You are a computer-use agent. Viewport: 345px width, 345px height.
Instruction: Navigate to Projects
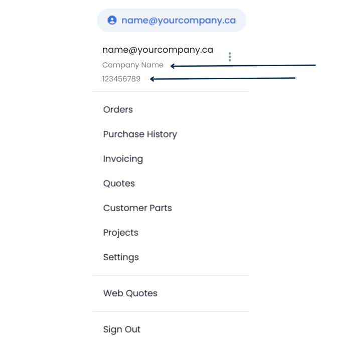pos(120,232)
